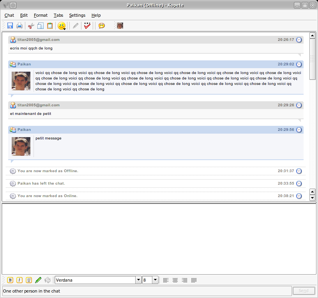The width and height of the screenshot is (318, 298).
Task: Click the clock icon next to 20:26:17
Action: coord(299,40)
